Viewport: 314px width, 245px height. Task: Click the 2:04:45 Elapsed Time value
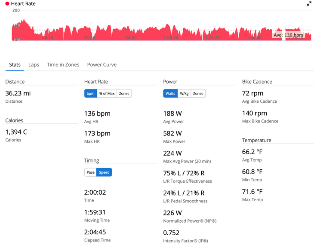click(95, 232)
